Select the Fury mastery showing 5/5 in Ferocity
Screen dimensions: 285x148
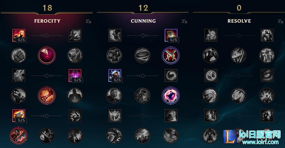(x=19, y=35)
